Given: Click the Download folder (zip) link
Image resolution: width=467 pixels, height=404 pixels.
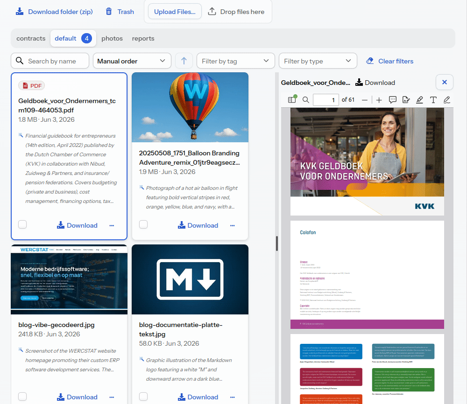Looking at the screenshot, I should pyautogui.click(x=54, y=12).
